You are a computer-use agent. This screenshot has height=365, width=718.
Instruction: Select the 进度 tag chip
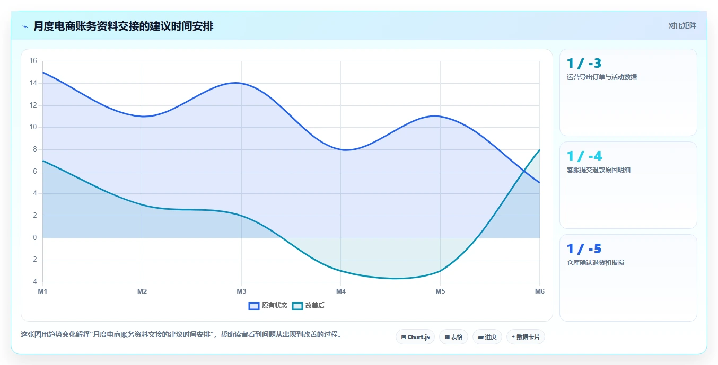(x=487, y=337)
